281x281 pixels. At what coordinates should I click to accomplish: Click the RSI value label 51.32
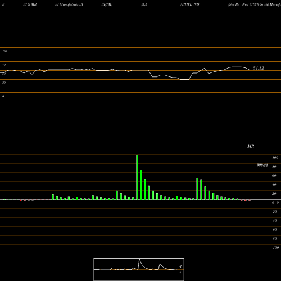[259, 68]
